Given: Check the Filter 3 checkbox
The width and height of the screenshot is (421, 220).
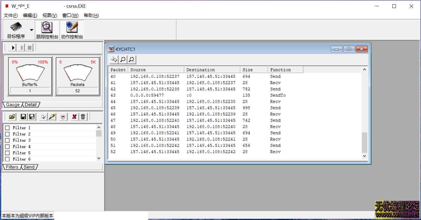Looking at the screenshot, I should (x=7, y=140).
